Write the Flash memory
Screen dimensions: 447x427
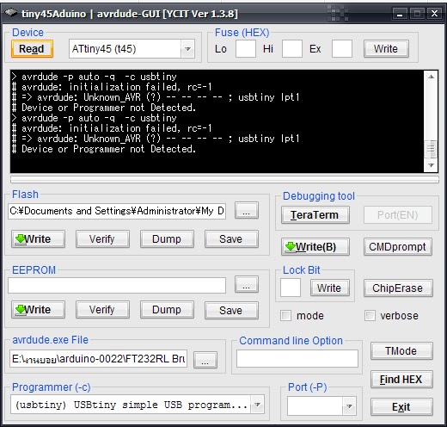[x=38, y=239]
